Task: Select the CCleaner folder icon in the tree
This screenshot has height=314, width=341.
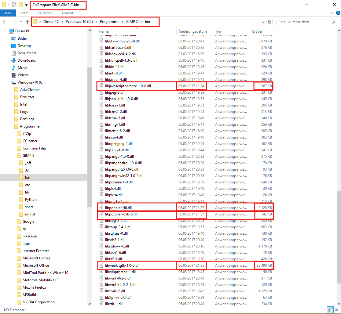Action: [19, 141]
